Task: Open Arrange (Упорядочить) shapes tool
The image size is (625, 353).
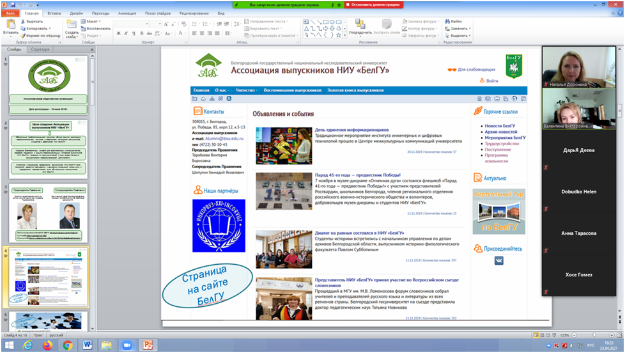Action: [x=360, y=25]
